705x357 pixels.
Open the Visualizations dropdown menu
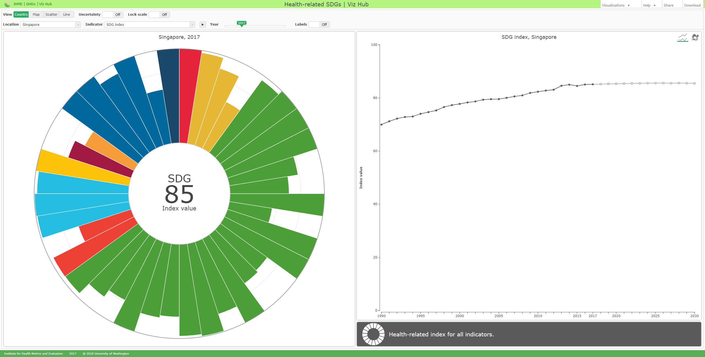pyautogui.click(x=616, y=5)
